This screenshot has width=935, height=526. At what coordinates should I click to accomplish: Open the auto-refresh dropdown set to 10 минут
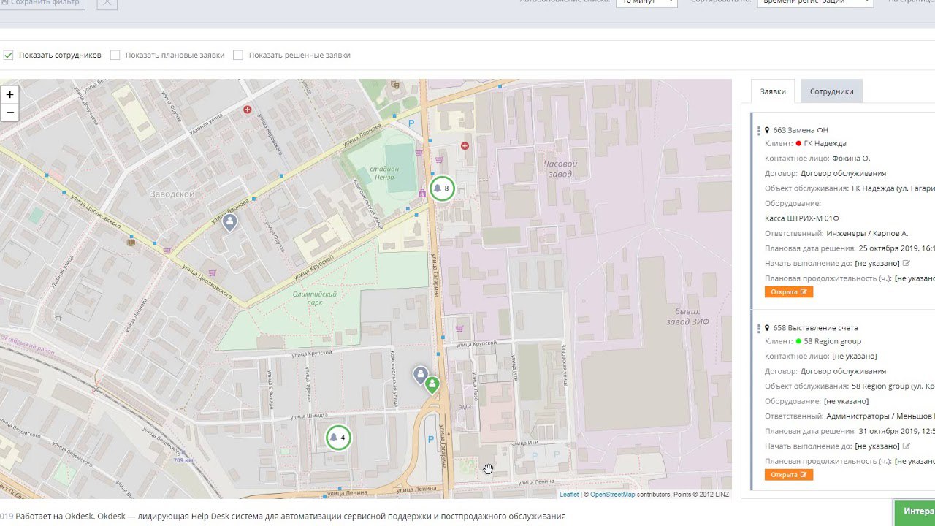point(646,3)
